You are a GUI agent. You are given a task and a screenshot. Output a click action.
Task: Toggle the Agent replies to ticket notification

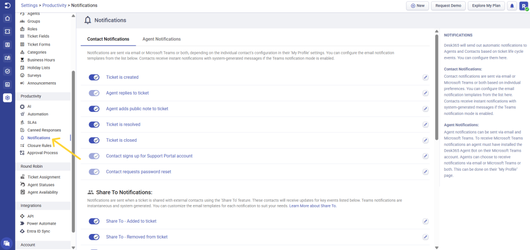[x=94, y=93]
